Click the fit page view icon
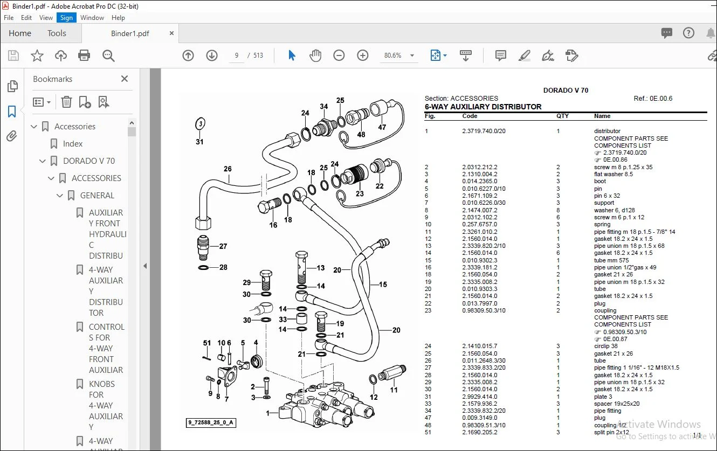 click(435, 55)
